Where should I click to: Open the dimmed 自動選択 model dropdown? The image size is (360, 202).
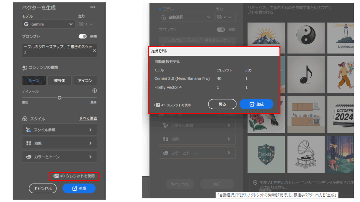186,17
